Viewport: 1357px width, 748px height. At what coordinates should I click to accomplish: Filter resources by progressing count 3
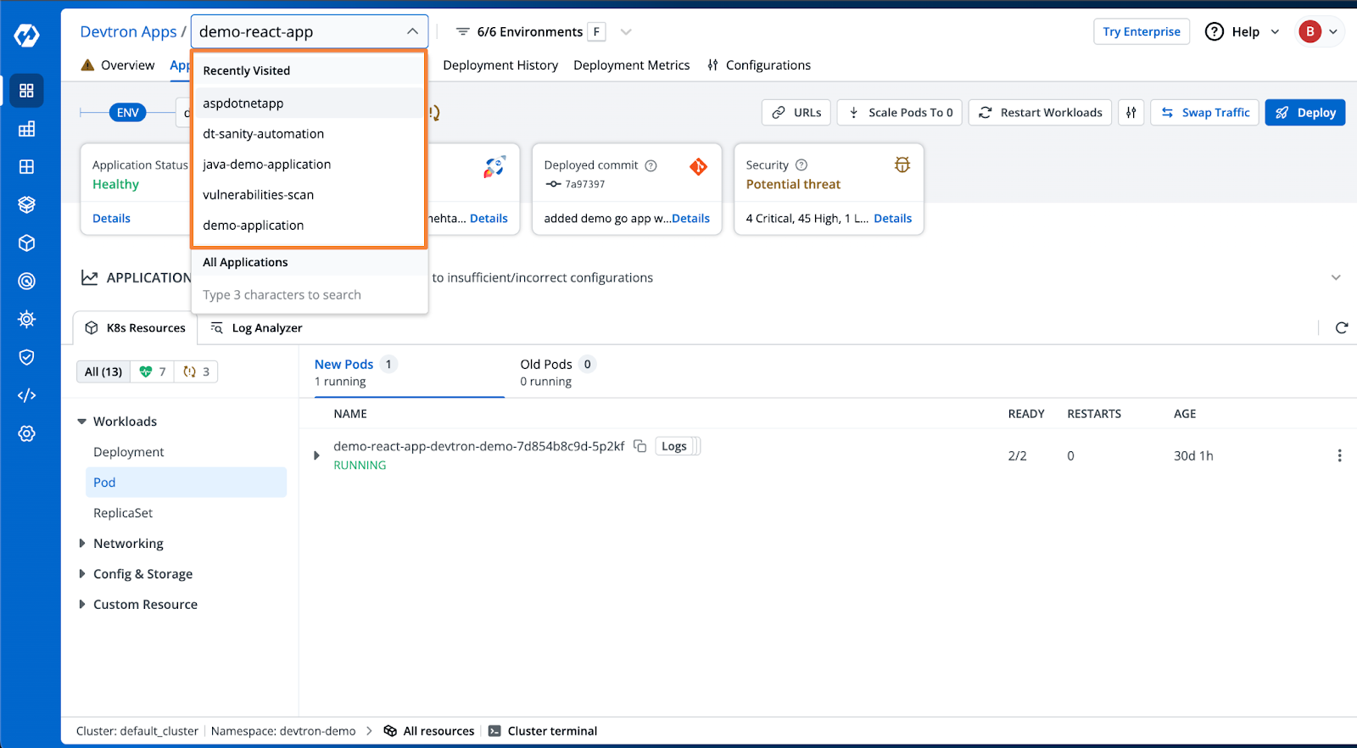point(196,371)
